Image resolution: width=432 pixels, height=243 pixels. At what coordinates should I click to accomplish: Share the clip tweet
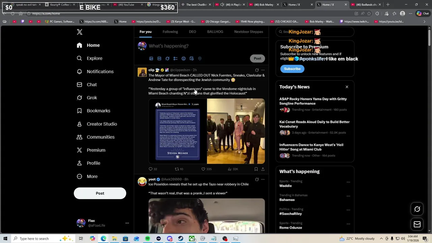point(263,169)
